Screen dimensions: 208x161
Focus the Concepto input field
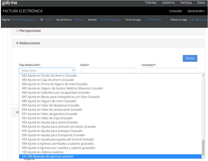(x=169, y=70)
